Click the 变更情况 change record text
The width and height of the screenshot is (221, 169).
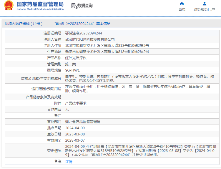coord(141,151)
